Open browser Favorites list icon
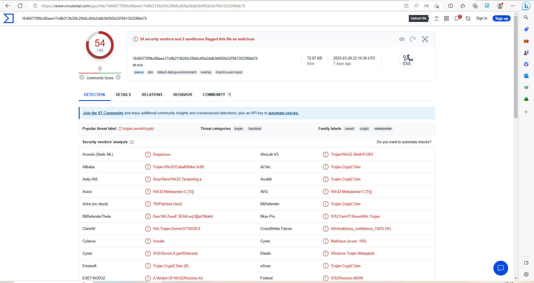The width and height of the screenshot is (534, 283). coord(463,6)
